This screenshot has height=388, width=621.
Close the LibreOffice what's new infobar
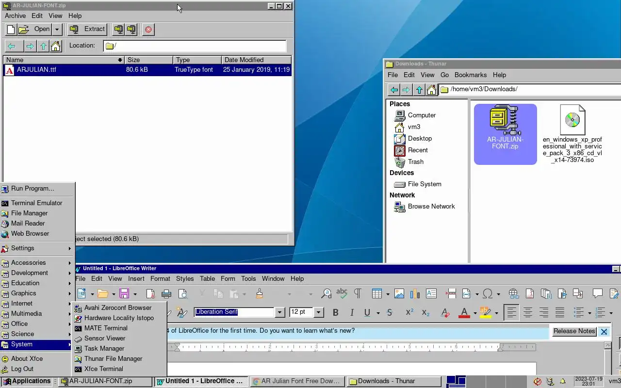(x=604, y=332)
